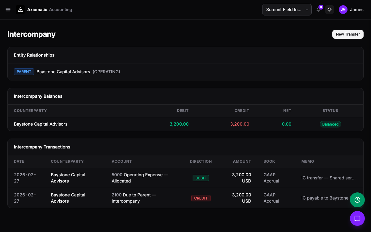Click the CREDIT direction badge
The height and width of the screenshot is (232, 371).
(201, 198)
